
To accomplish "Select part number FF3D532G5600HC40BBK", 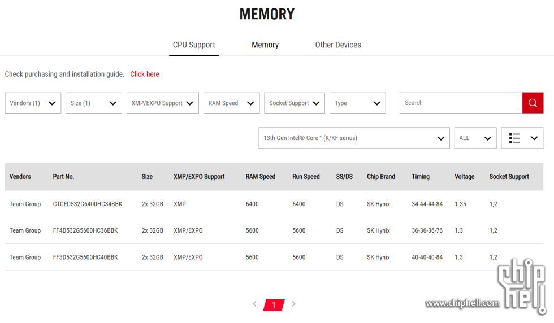I will (85, 257).
